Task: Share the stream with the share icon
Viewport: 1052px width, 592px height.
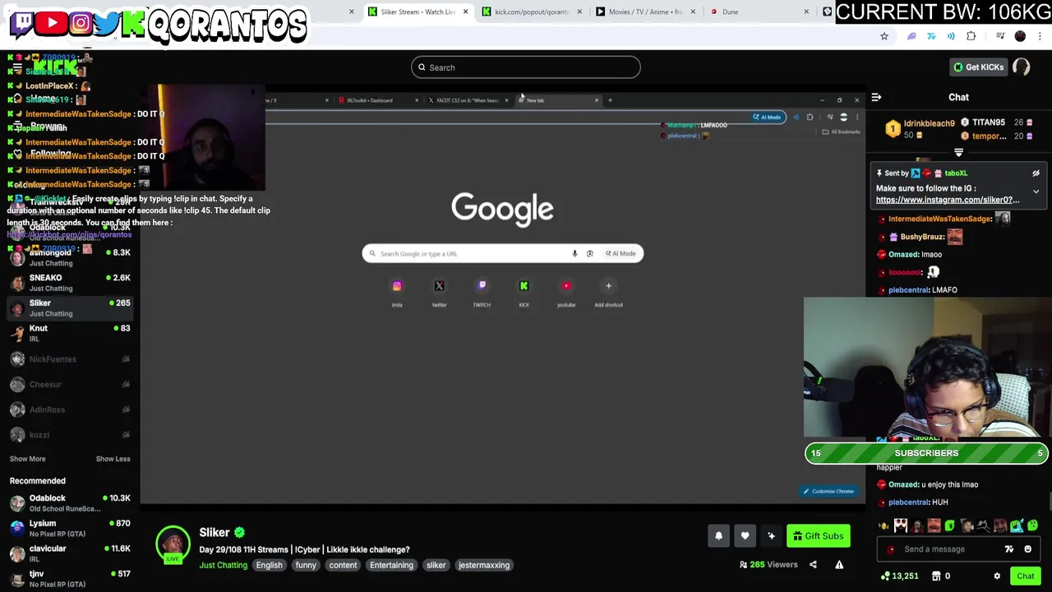Action: (x=813, y=565)
